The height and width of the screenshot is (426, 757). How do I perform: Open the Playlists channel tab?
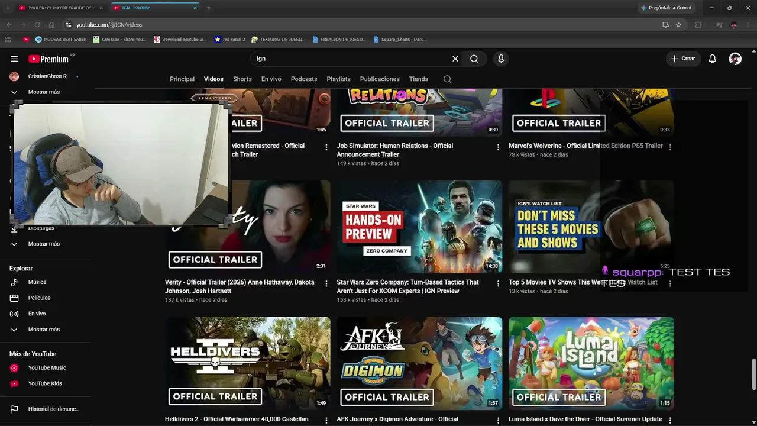pos(339,79)
